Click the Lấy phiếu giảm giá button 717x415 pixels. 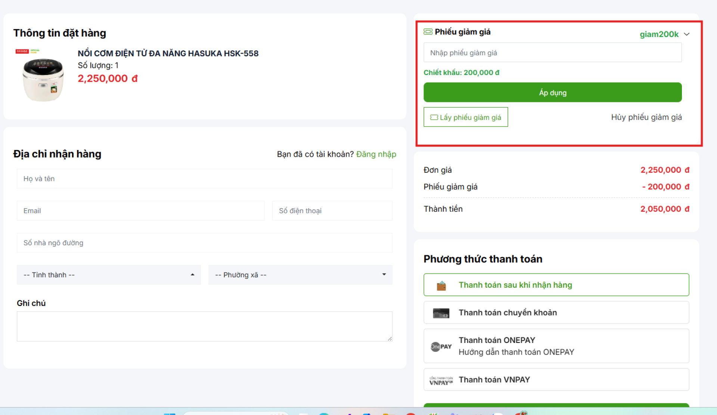click(466, 117)
